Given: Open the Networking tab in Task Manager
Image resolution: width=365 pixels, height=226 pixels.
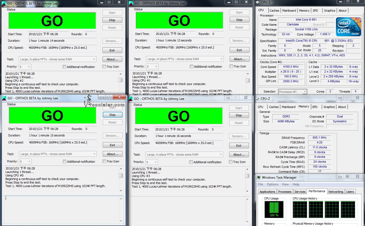Looking at the screenshot, I should (335, 192).
